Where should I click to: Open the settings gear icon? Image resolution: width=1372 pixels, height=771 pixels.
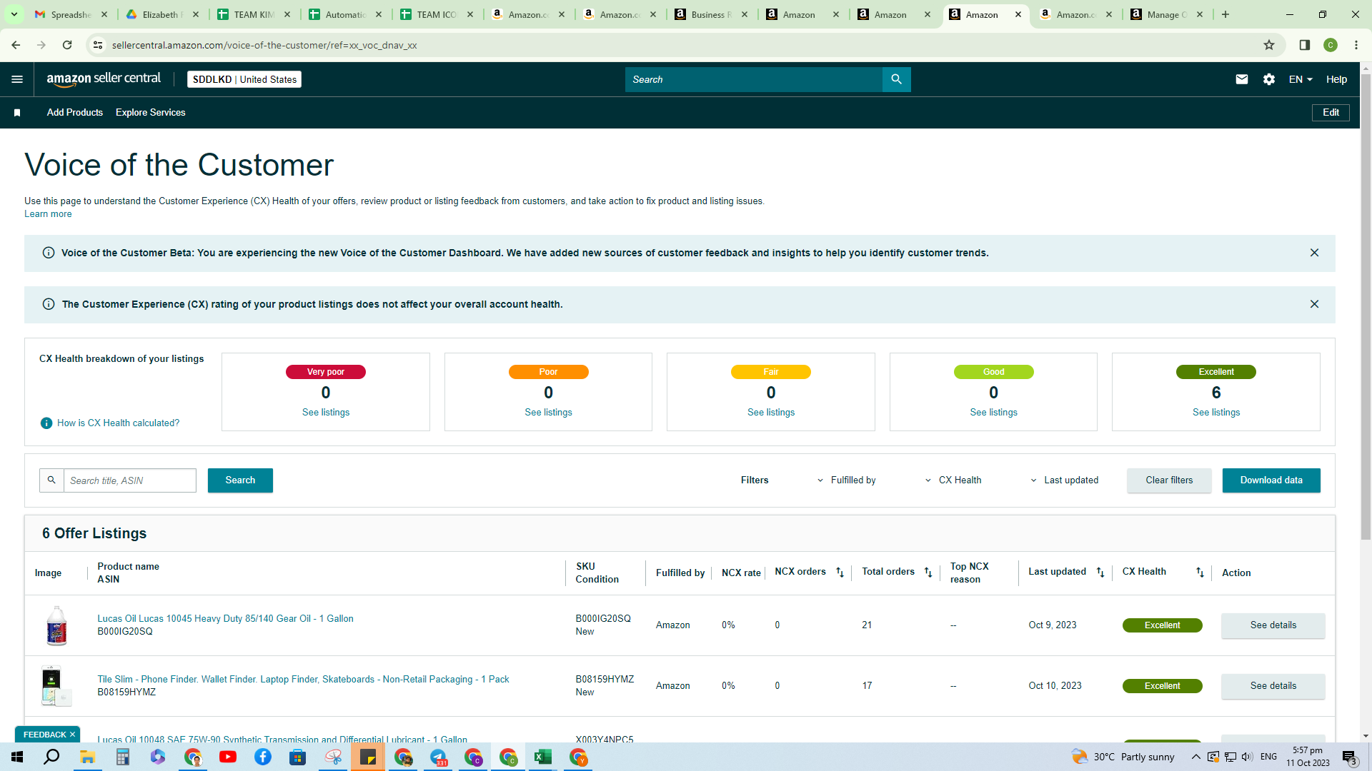click(x=1269, y=79)
